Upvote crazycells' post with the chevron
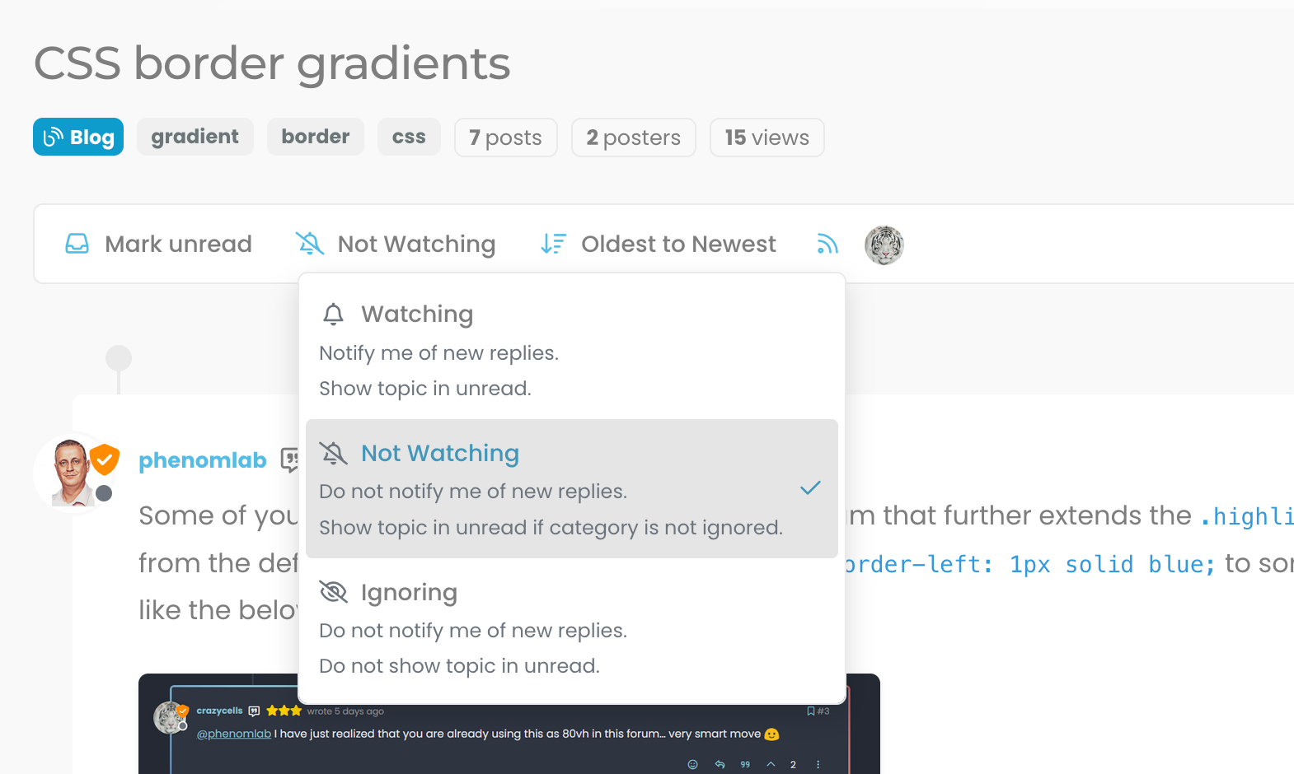Image resolution: width=1294 pixels, height=774 pixels. (771, 764)
